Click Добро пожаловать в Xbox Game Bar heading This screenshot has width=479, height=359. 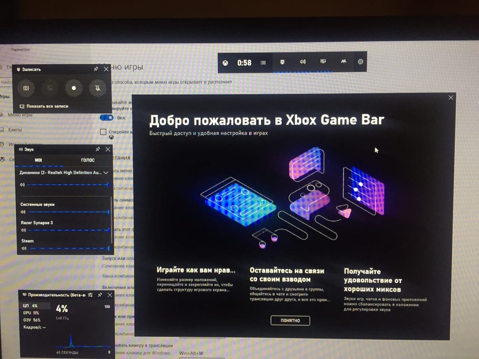pos(267,120)
